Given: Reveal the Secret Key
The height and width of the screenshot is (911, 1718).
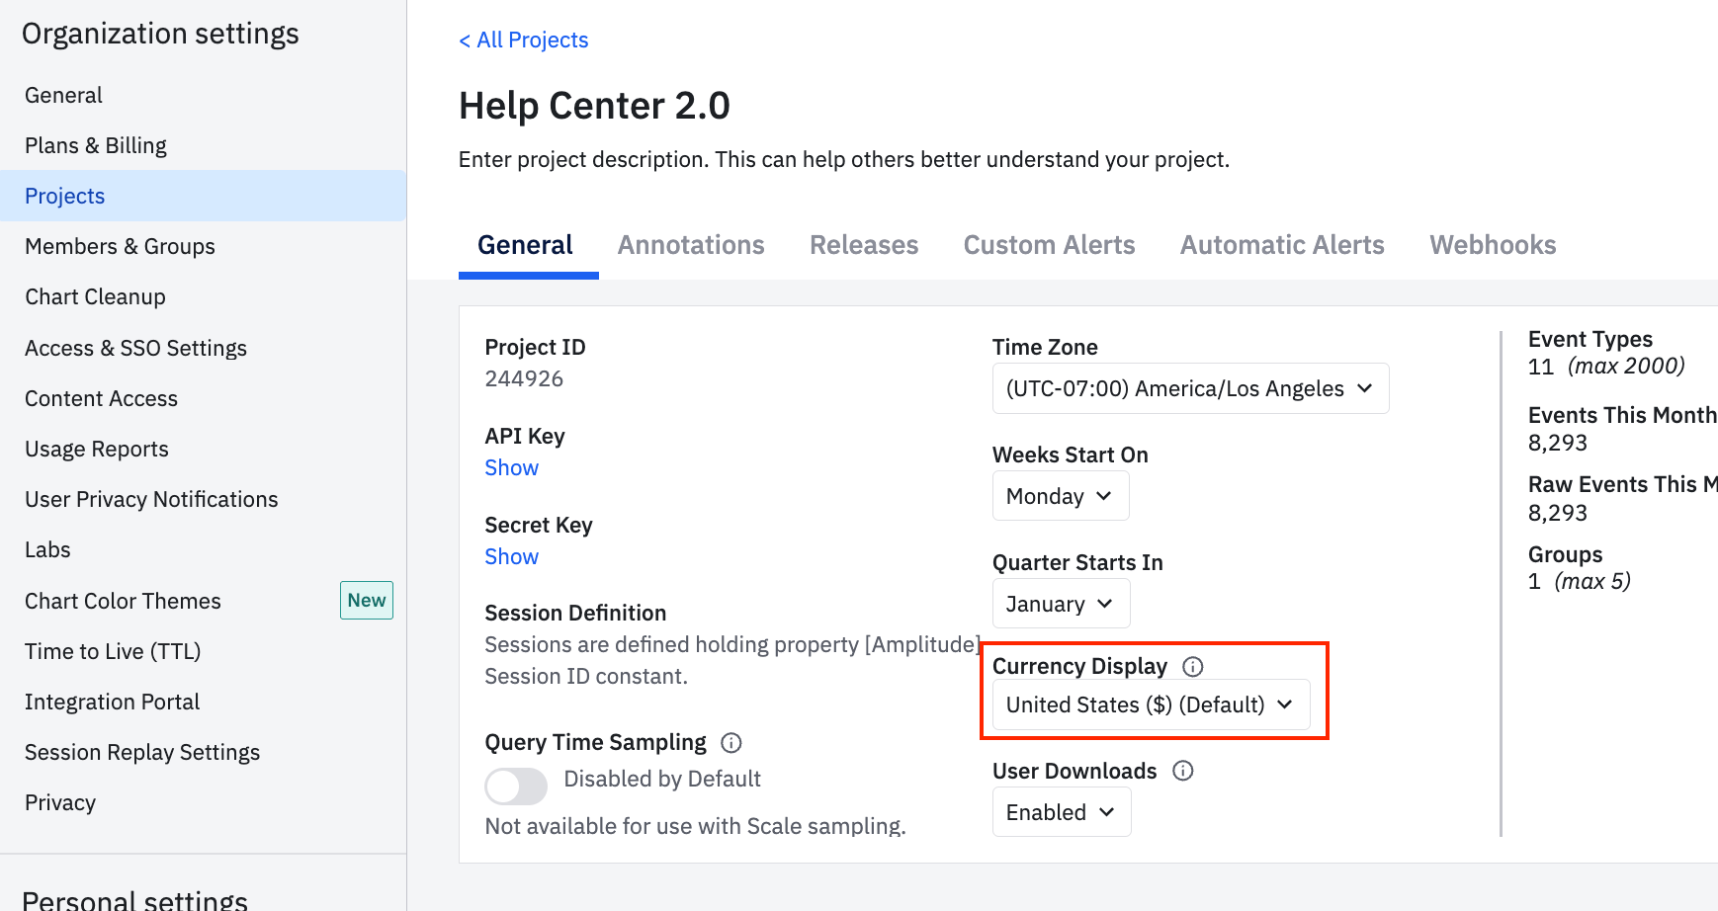Looking at the screenshot, I should pyautogui.click(x=512, y=557).
